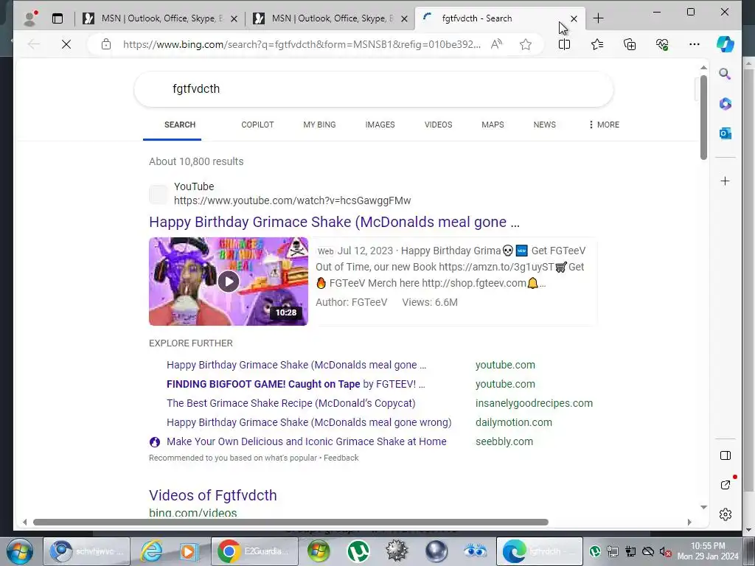Open Windows Media Player taskbar icon
This screenshot has width=755, height=566.
coord(188,551)
